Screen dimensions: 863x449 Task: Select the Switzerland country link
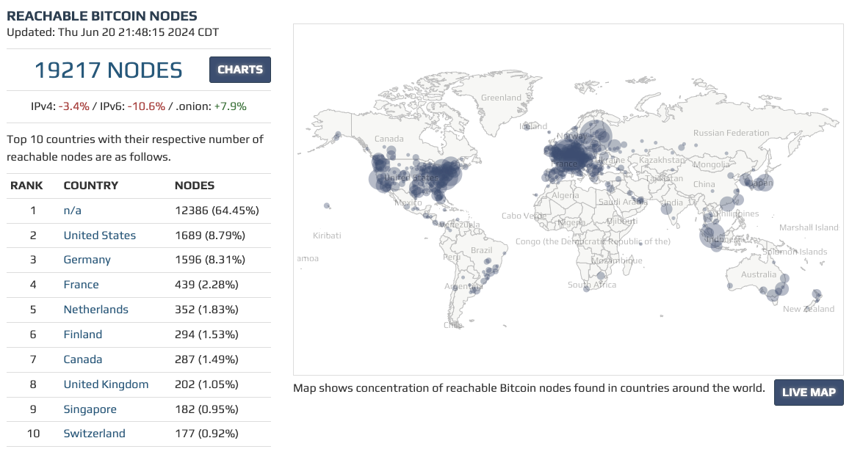94,434
